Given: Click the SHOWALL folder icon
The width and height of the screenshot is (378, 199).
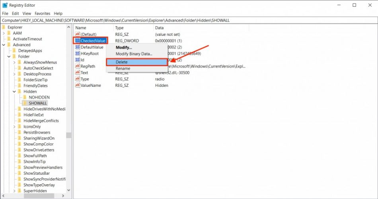Looking at the screenshot, I should coord(25,103).
